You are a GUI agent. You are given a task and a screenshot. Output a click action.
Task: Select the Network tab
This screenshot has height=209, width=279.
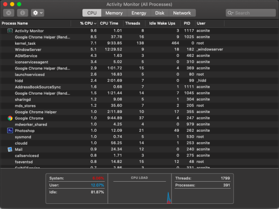(x=182, y=13)
